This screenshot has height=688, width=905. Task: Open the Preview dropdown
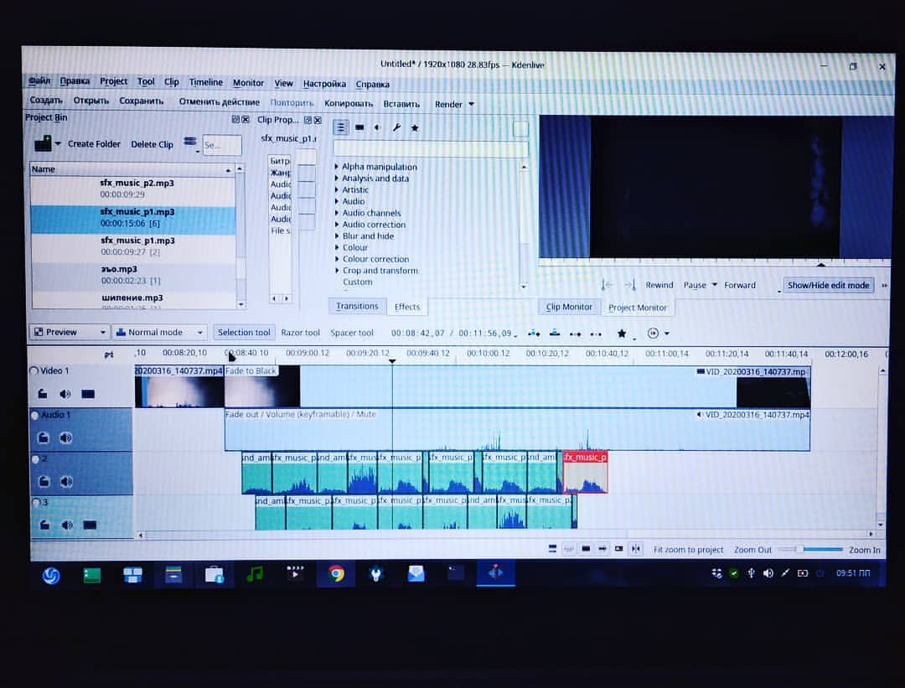[69, 332]
